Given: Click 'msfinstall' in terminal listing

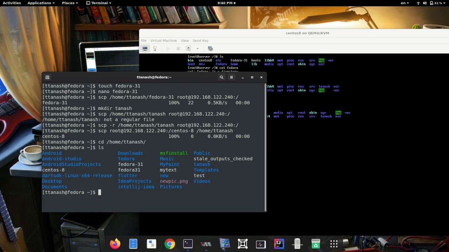Looking at the screenshot, I should point(174,153).
